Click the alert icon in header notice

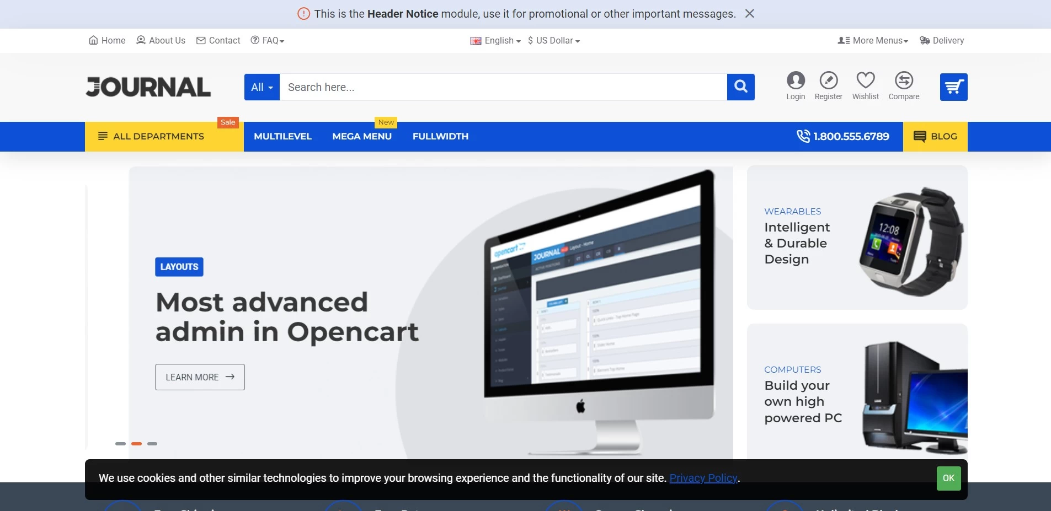point(303,14)
